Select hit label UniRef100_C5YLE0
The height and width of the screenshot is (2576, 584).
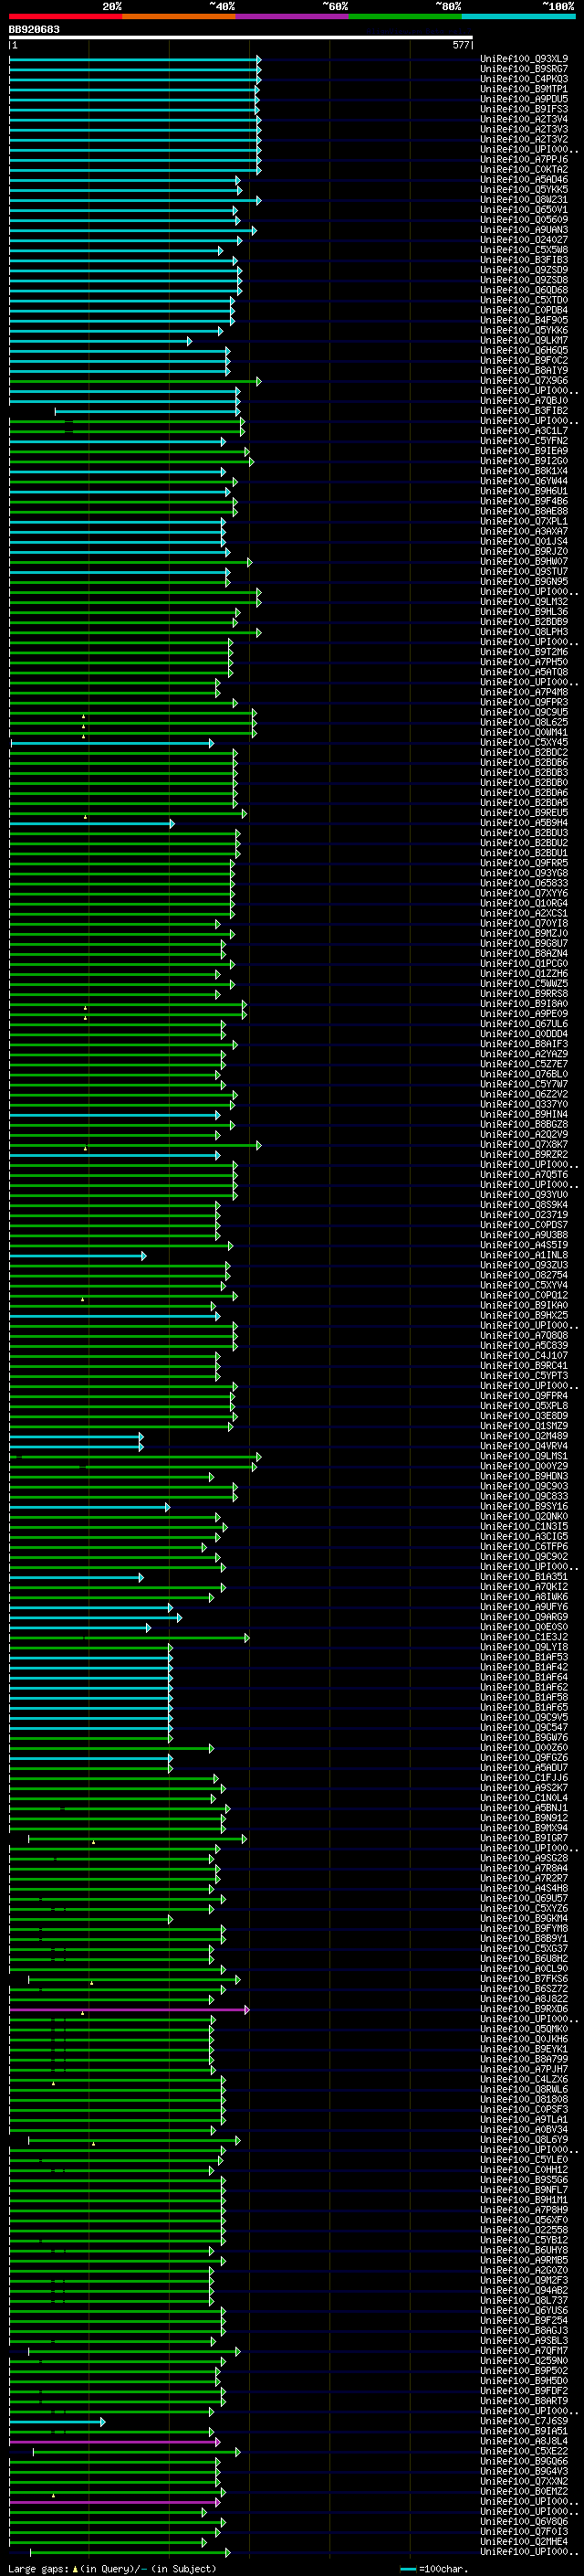click(x=524, y=2160)
